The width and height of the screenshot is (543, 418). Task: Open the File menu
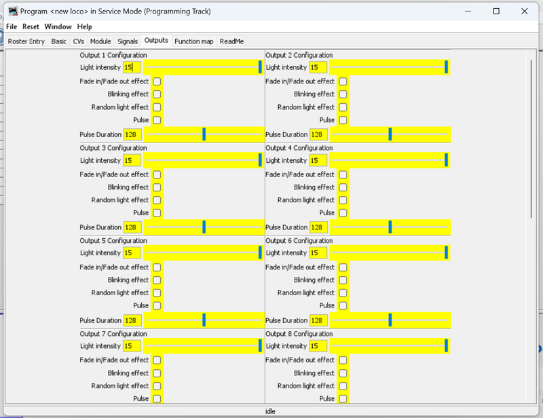coord(12,26)
